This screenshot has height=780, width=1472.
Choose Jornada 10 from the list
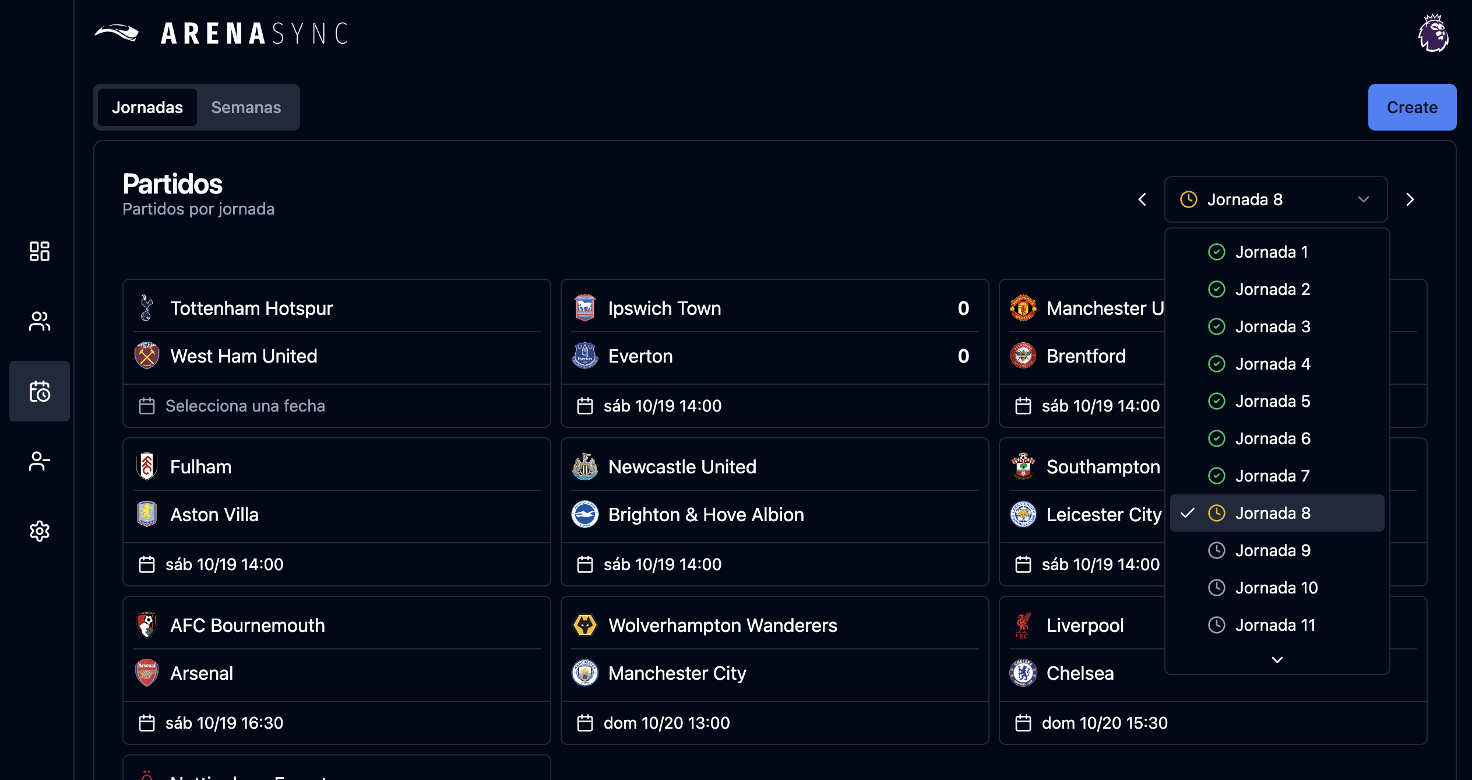[x=1276, y=588]
